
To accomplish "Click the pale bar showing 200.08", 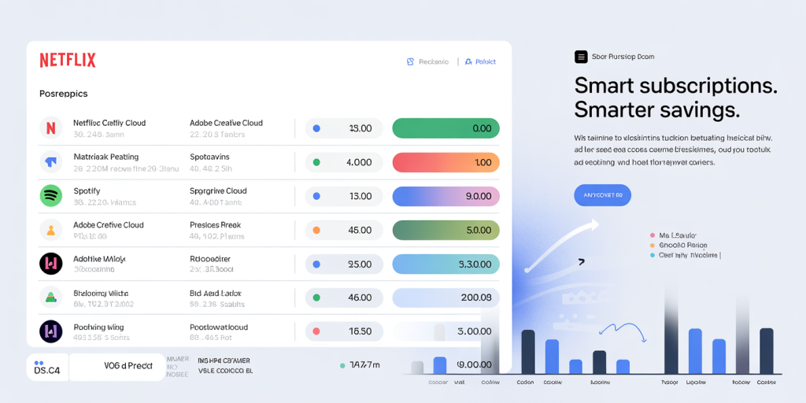I will pos(446,298).
